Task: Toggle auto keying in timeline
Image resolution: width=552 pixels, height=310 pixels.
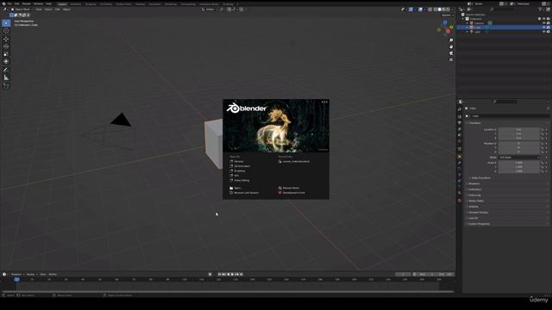Action: tap(210, 274)
